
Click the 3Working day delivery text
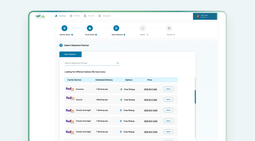coord(102,100)
